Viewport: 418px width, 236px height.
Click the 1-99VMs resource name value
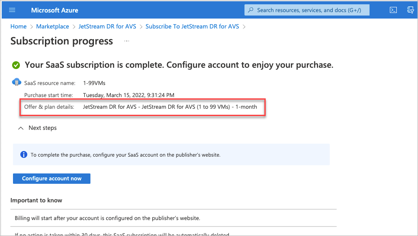coord(94,83)
